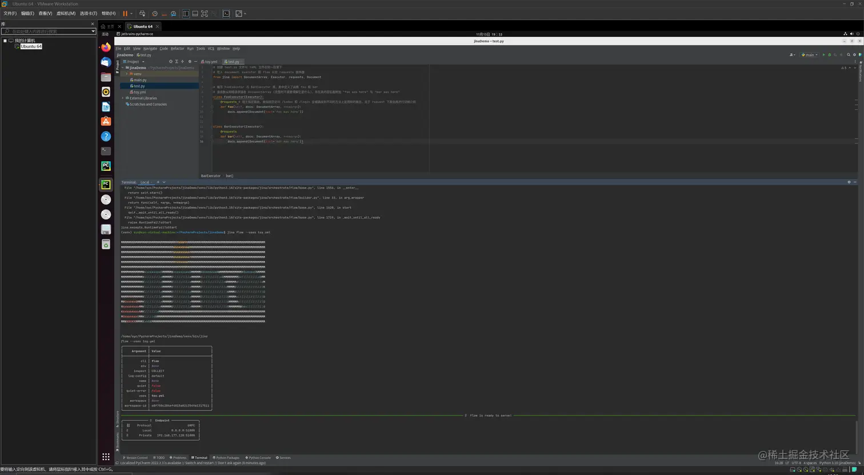Open VMware library search dropdown arrow
Viewport: 864px width, 475px height.
click(93, 31)
